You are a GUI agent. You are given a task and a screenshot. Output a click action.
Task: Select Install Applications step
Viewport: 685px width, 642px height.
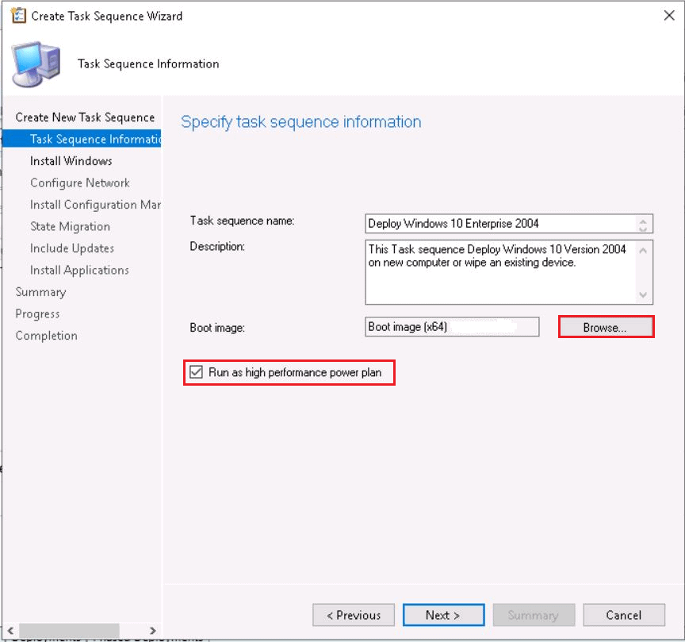point(79,271)
